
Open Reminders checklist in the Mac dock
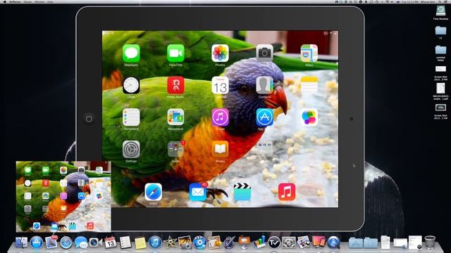pyautogui.click(x=125, y=242)
